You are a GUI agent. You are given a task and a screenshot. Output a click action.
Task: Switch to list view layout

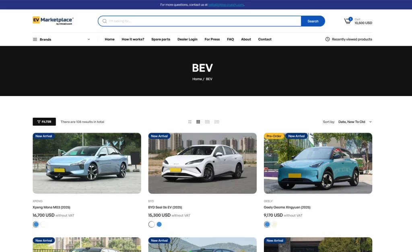tap(217, 122)
